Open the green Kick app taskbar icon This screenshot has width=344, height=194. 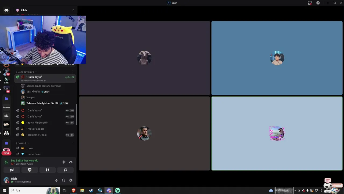click(x=117, y=190)
